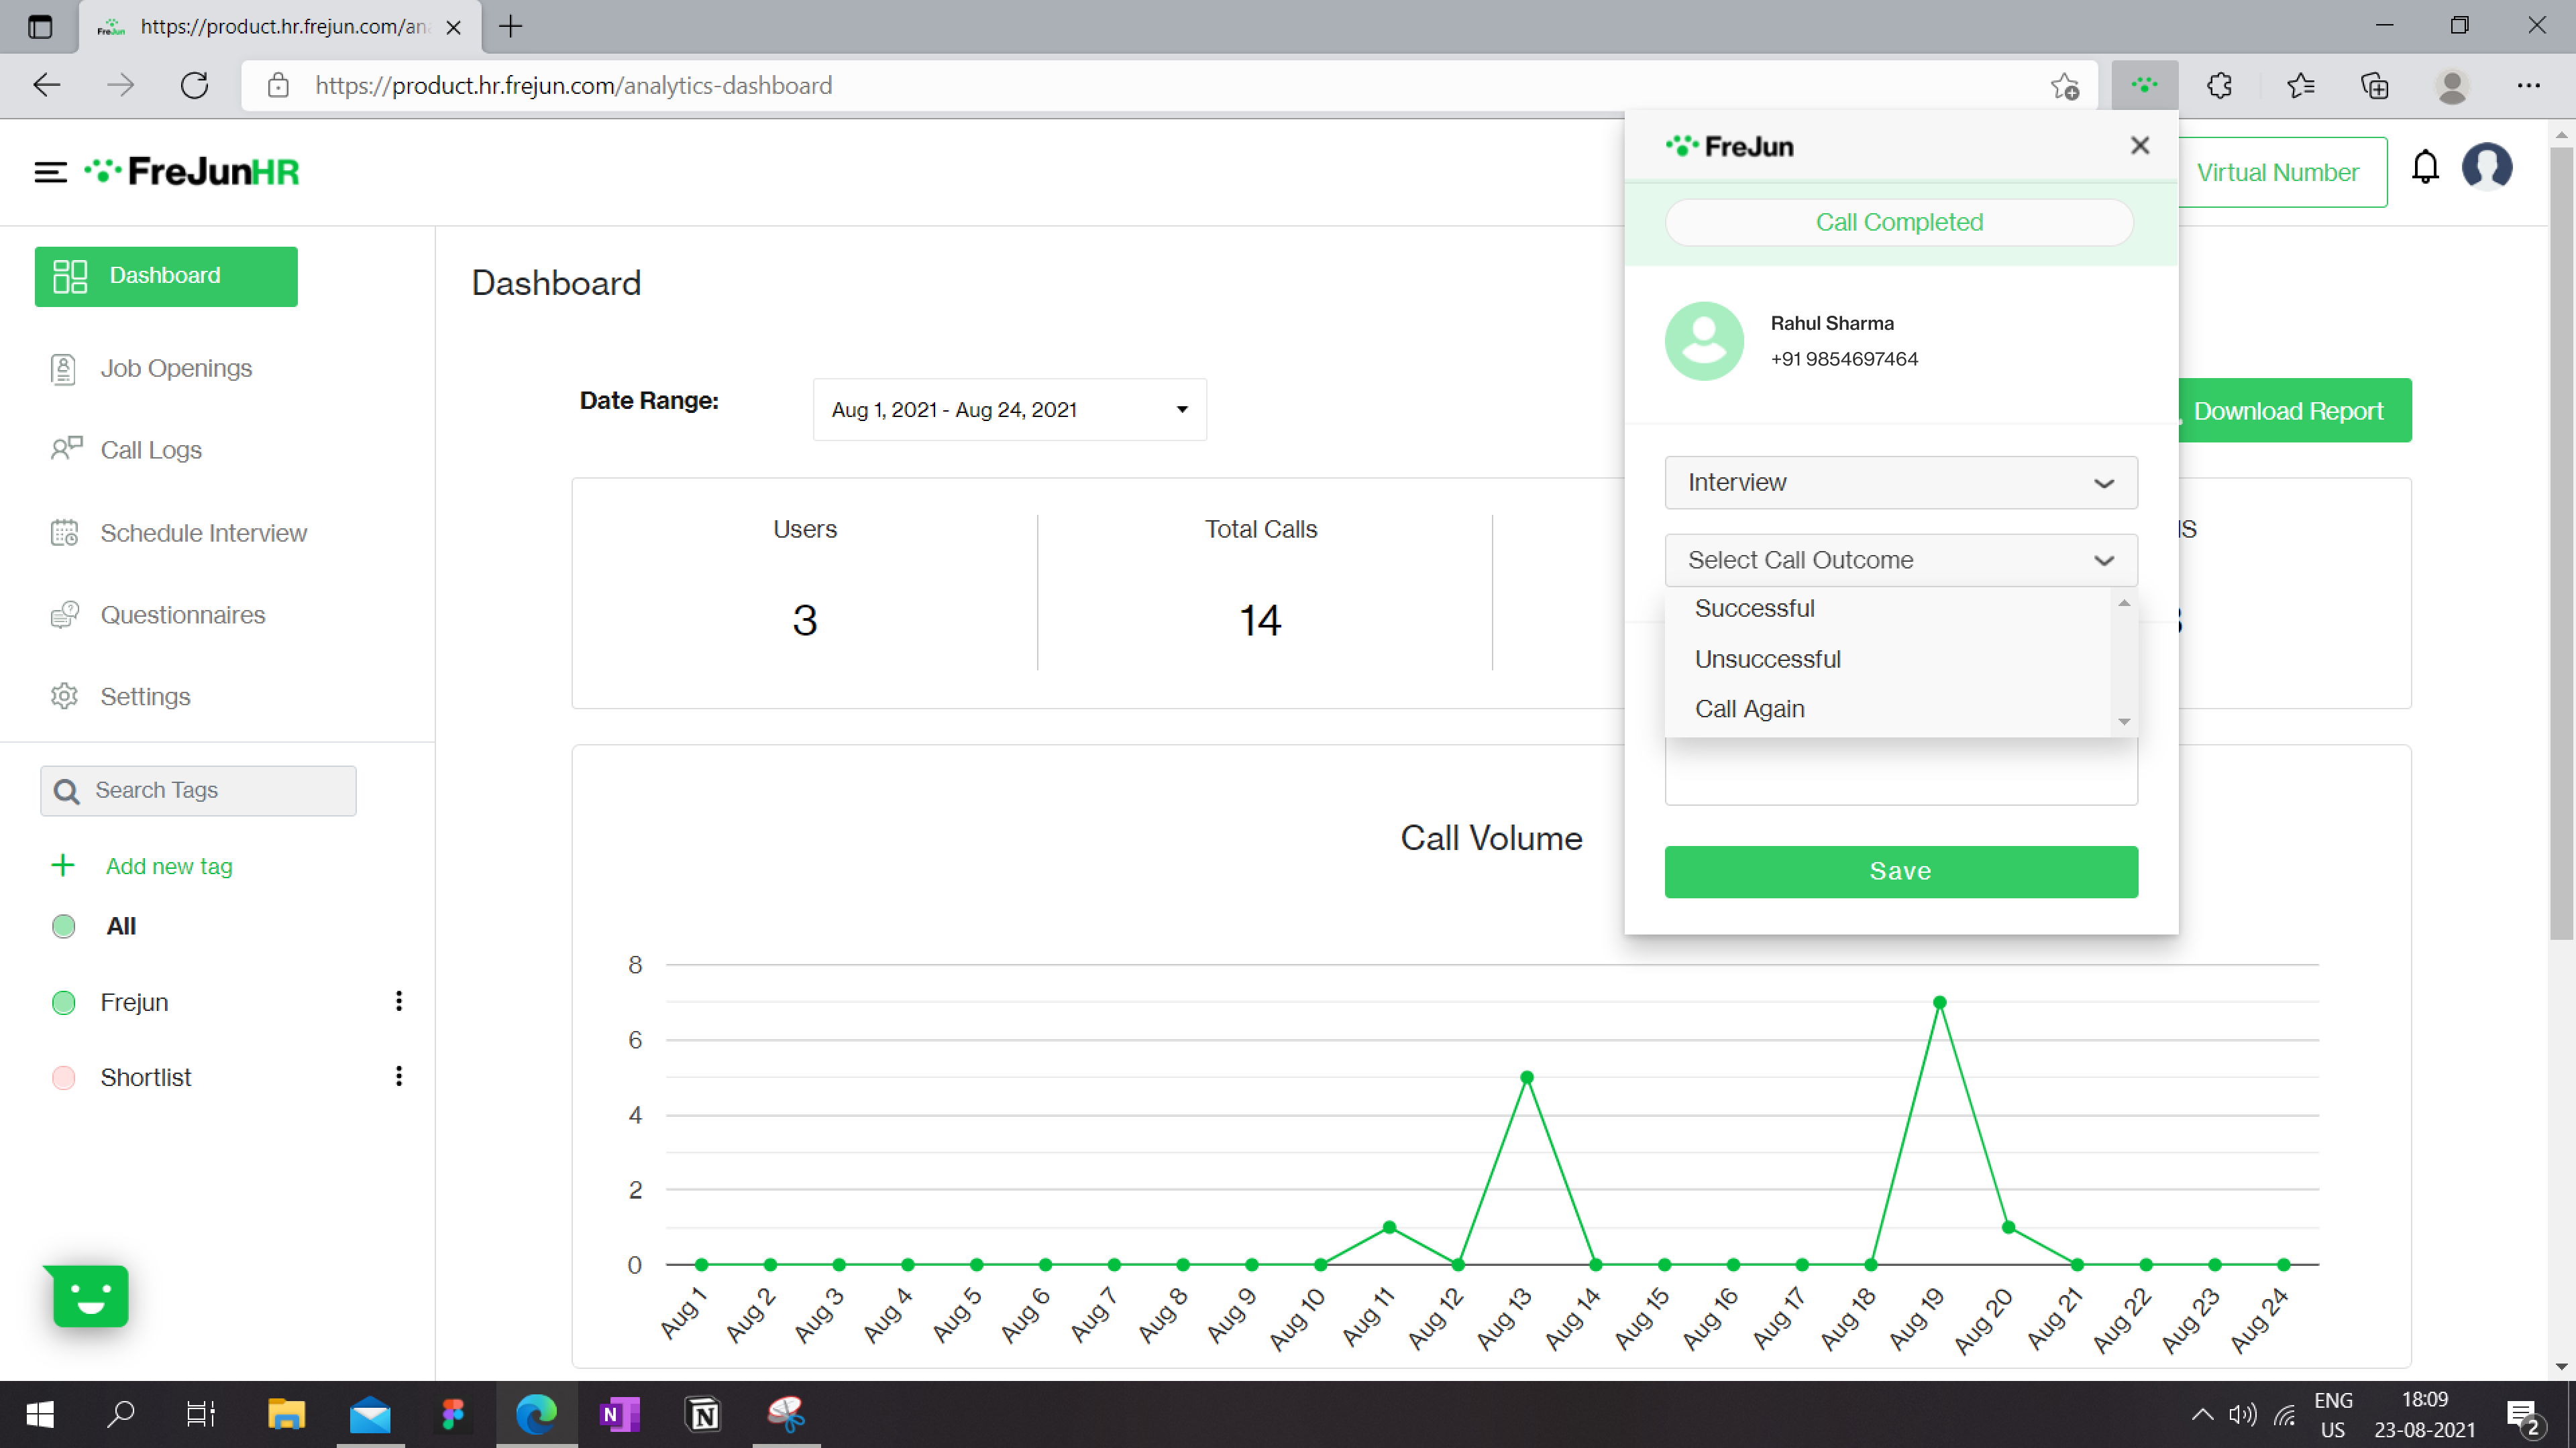This screenshot has height=1448, width=2576.
Task: Click the notification bell icon
Action: coord(2425,167)
